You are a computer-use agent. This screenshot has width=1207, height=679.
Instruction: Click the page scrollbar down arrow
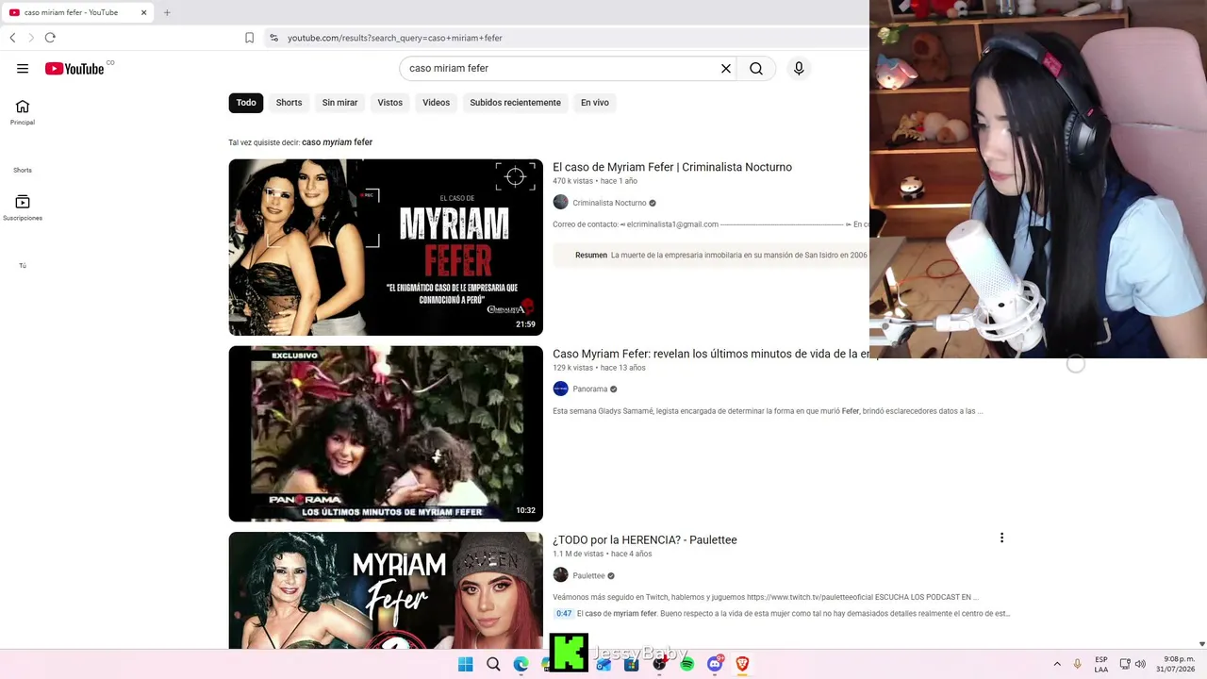(x=1201, y=644)
